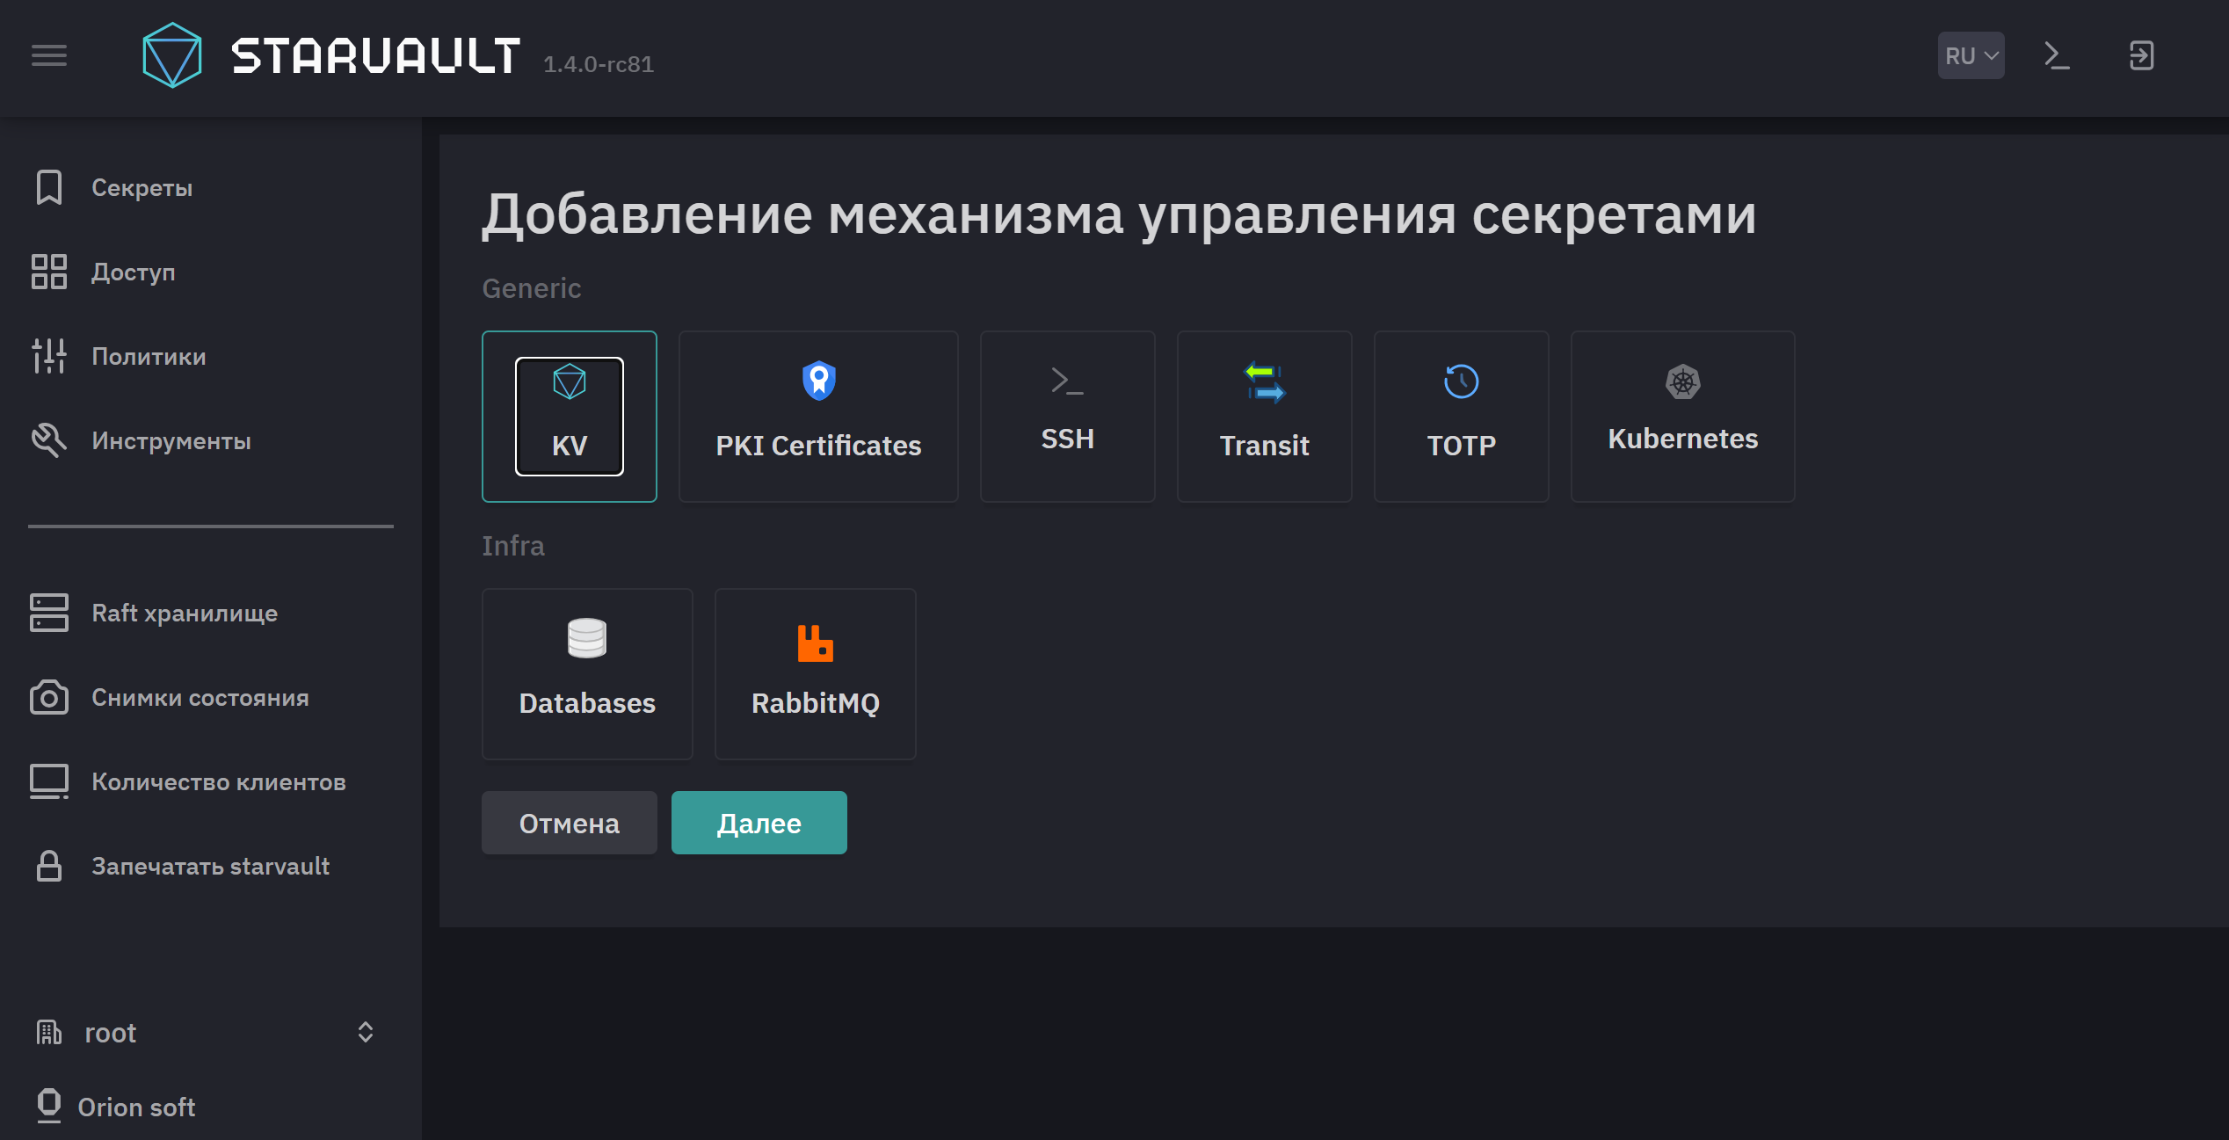The image size is (2229, 1140).
Task: Click the Transit arrows icon
Action: [1264, 381]
